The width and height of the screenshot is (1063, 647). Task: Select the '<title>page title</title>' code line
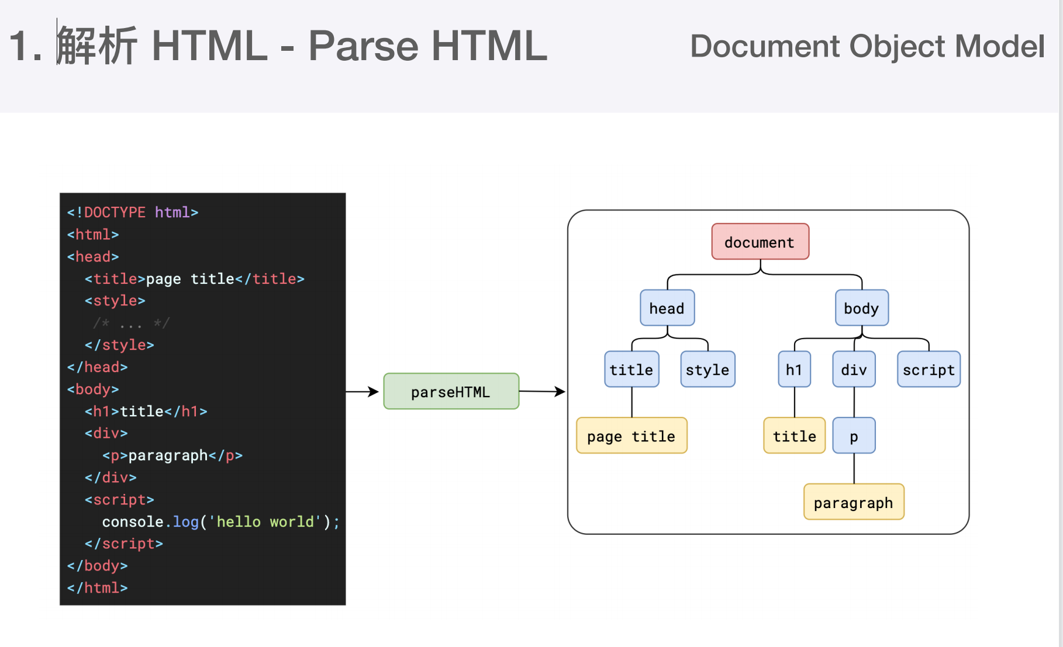tap(195, 279)
